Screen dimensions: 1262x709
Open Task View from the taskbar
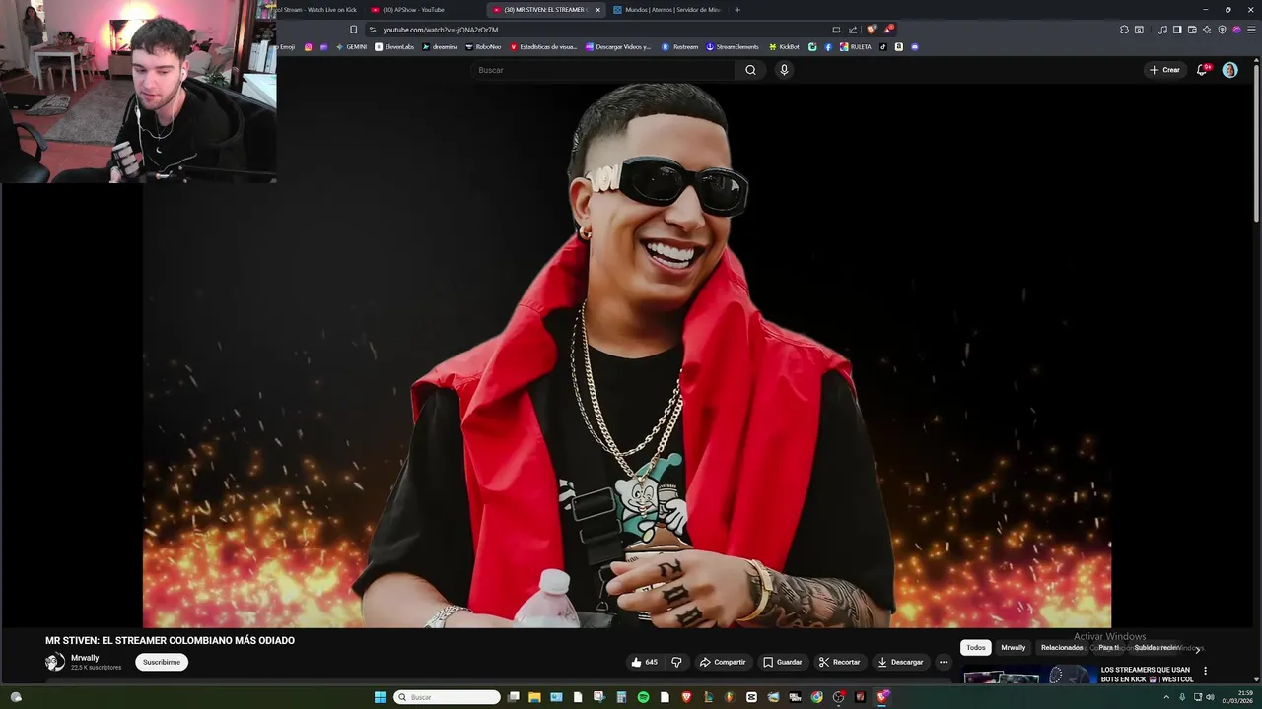coord(514,697)
